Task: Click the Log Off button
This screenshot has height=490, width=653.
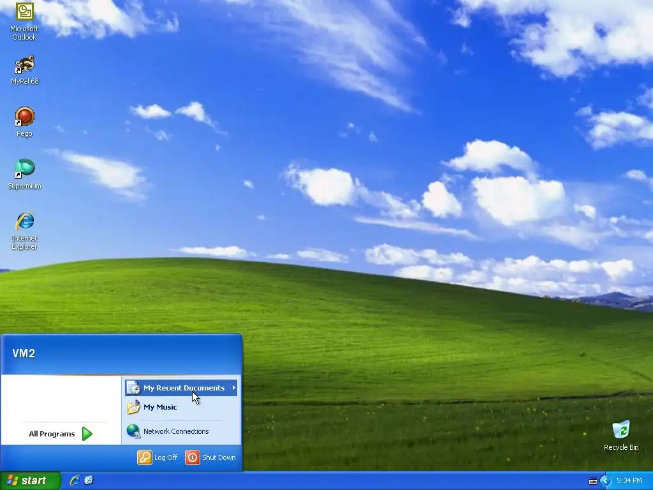Action: click(158, 457)
